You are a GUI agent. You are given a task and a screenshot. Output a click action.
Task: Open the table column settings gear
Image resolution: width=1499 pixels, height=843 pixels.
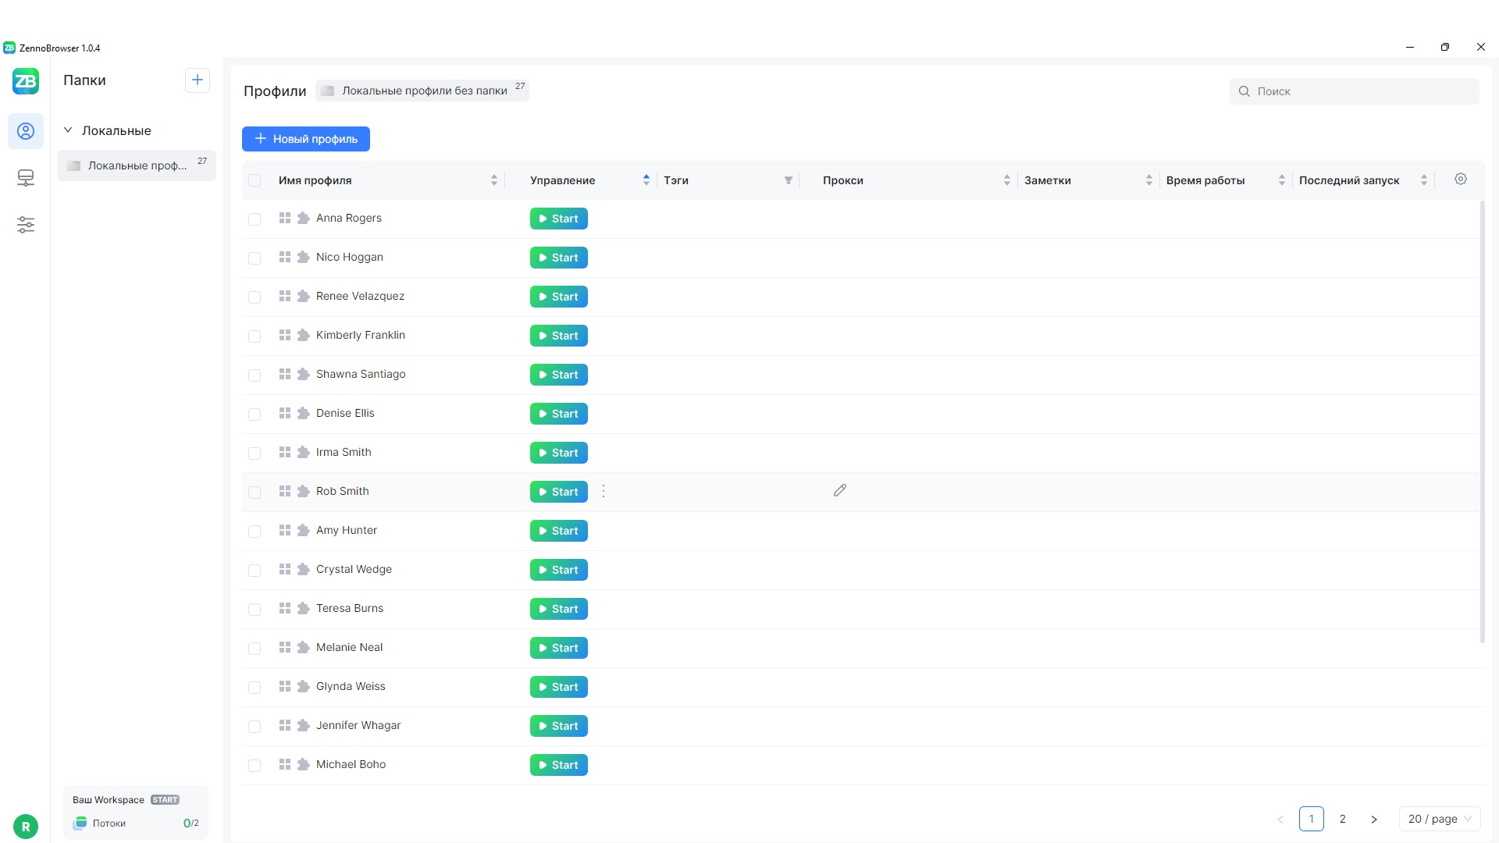1461,179
